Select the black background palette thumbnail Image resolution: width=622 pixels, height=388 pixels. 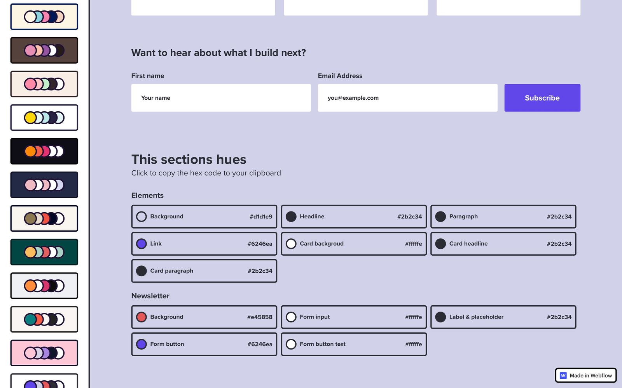[44, 151]
